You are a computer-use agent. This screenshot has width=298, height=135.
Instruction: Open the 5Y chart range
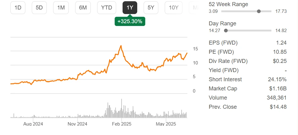[x=151, y=8]
